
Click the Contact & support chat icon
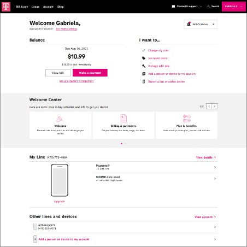pos(173,7)
